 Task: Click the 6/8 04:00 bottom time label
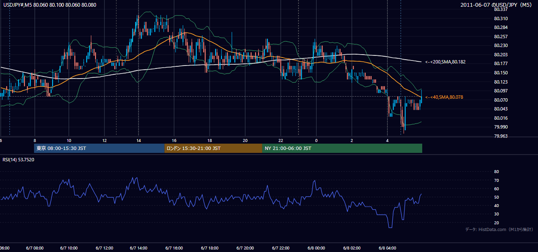pos(387,248)
